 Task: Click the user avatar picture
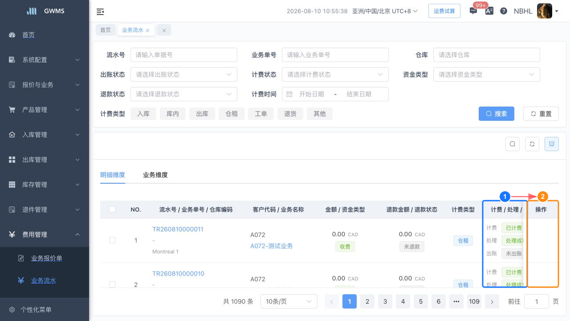click(x=545, y=11)
